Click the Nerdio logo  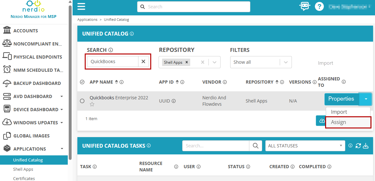point(34,7)
